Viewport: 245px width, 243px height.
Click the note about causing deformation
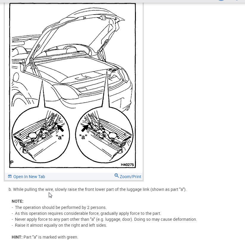tap(106, 219)
